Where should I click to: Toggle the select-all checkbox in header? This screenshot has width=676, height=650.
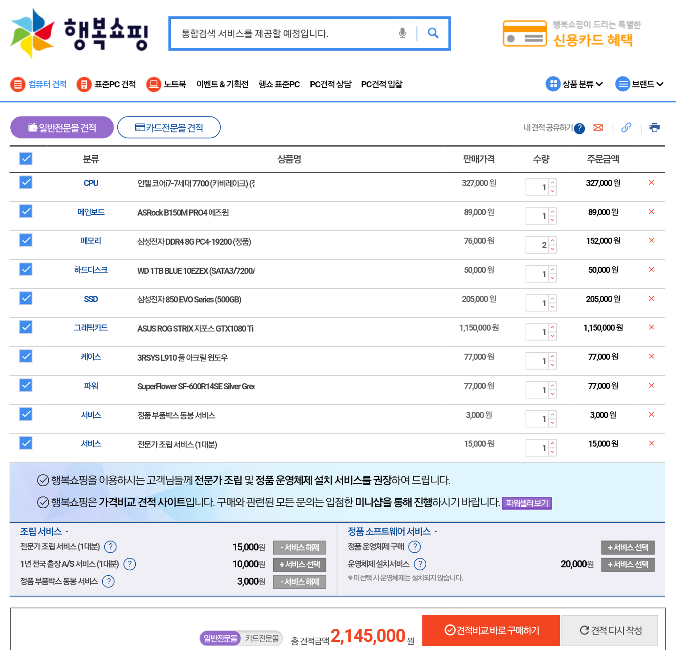(x=26, y=159)
